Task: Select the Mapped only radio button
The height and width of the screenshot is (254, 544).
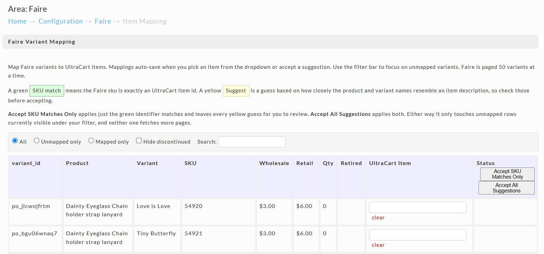Action: 91,140
